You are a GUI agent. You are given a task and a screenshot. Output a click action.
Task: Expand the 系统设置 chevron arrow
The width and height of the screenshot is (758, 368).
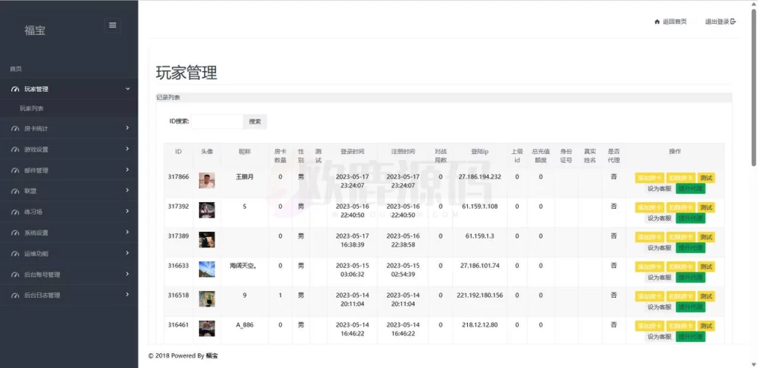tap(127, 232)
